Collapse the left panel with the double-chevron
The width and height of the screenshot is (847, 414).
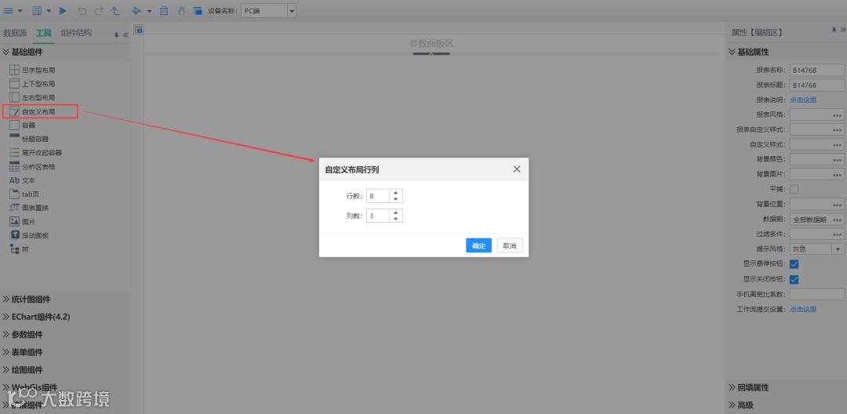click(125, 34)
